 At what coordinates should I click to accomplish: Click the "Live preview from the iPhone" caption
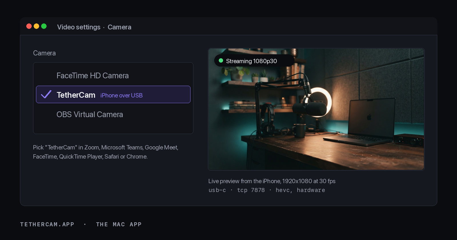(272, 181)
